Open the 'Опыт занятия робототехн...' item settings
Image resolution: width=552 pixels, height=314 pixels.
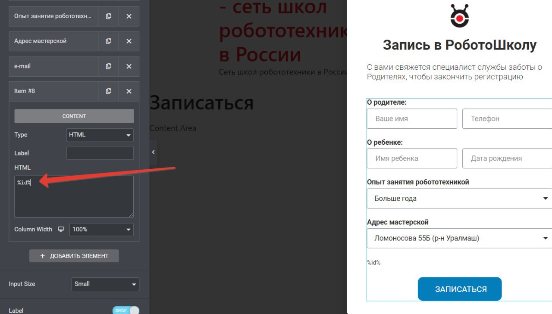pos(53,16)
